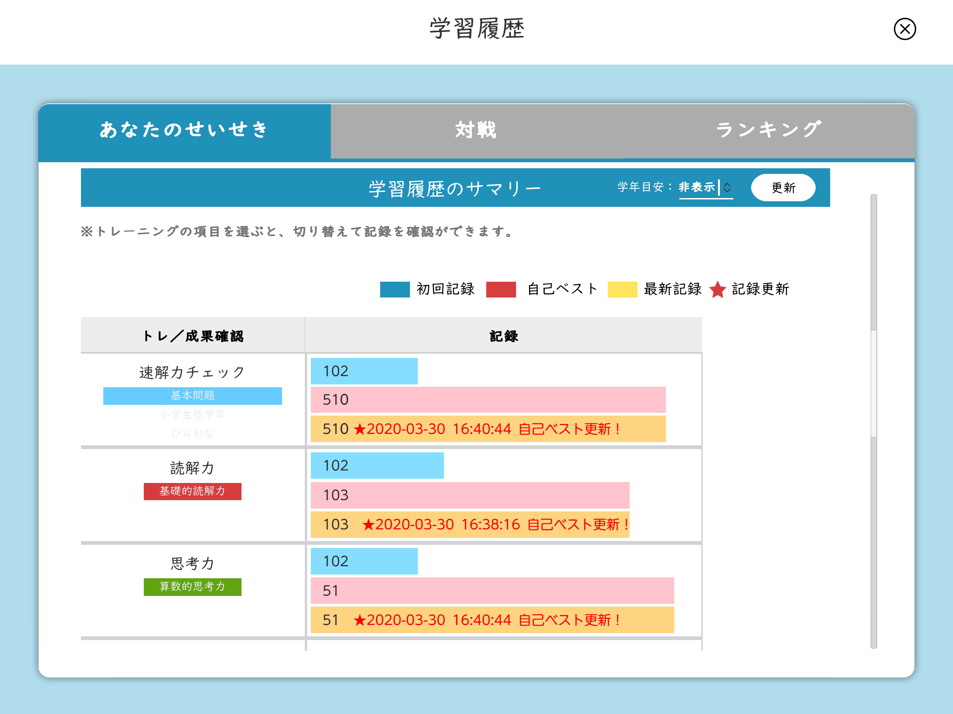
Task: Click the pink 51 best-record bar
Action: point(492,591)
